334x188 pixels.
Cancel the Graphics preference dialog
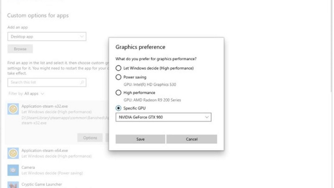click(192, 139)
